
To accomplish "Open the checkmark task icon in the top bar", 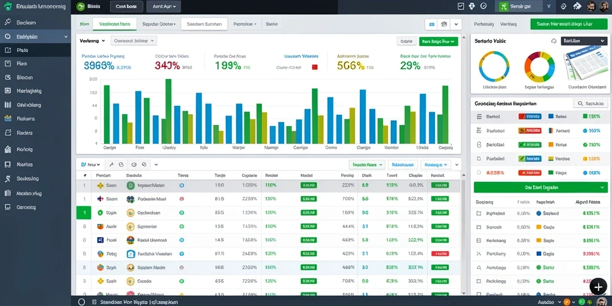I will pyautogui.click(x=461, y=6).
